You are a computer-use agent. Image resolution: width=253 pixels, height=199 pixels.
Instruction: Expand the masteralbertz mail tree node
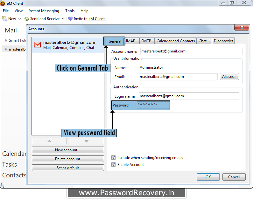6,49
